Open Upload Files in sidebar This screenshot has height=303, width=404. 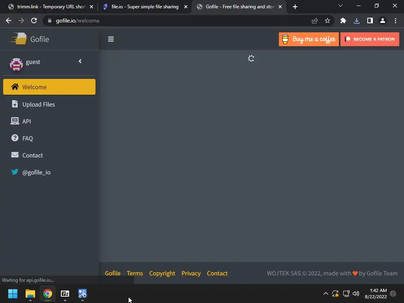click(49, 104)
